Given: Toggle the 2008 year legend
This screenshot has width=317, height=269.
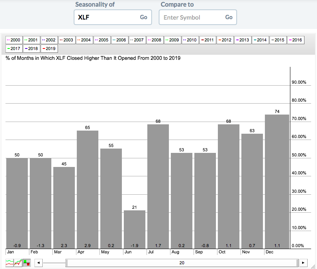Looking at the screenshot, I should point(155,40).
